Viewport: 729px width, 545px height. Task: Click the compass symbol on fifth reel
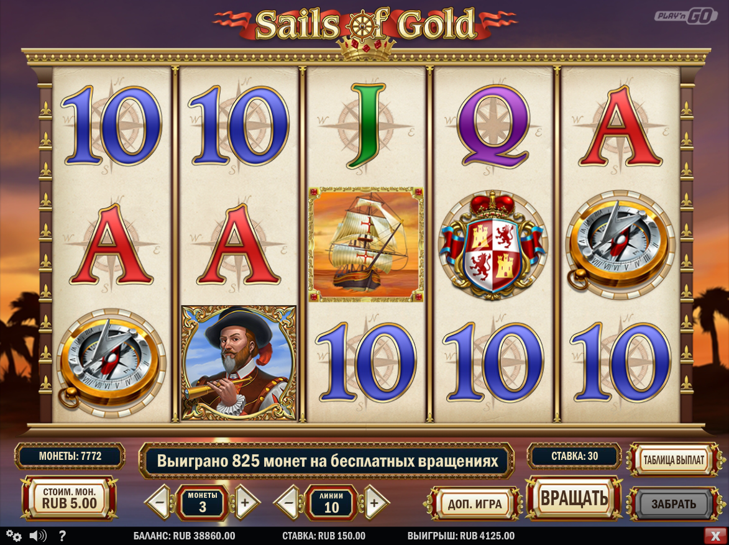click(x=620, y=245)
